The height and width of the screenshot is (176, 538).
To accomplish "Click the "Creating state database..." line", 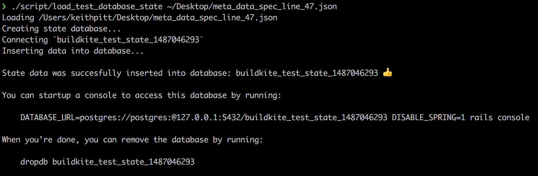I will [61, 29].
